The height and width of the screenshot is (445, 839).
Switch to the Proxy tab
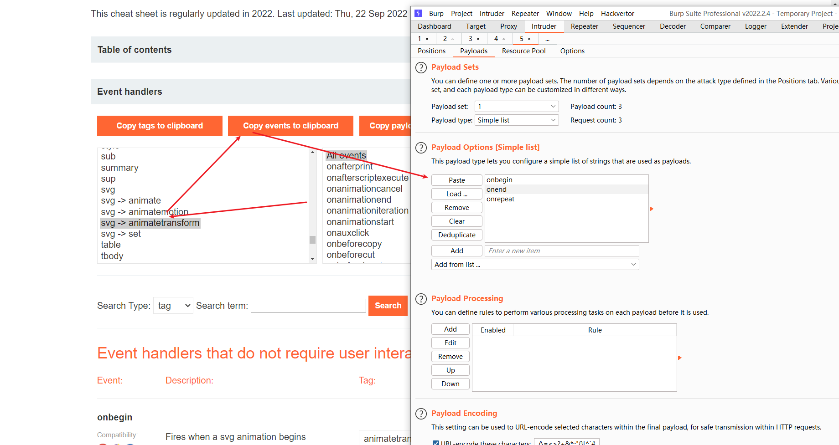(508, 26)
